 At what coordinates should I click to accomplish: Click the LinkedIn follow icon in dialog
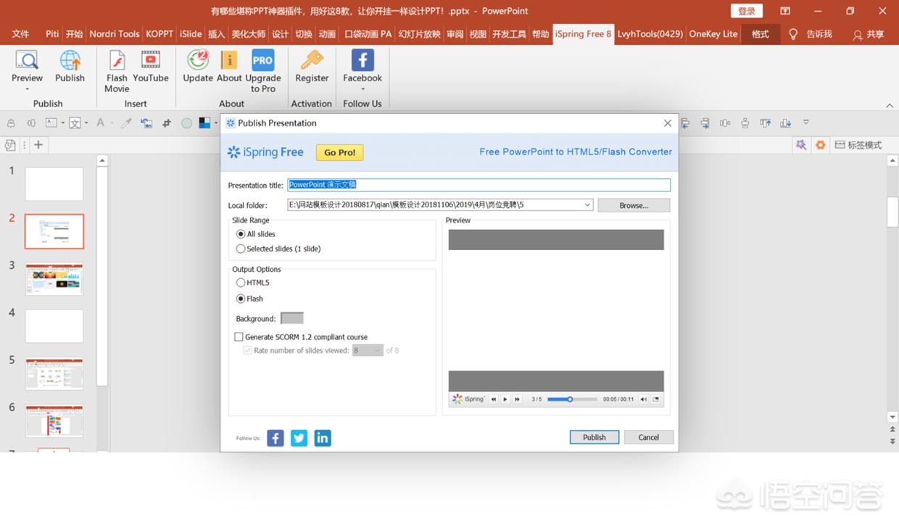point(323,438)
